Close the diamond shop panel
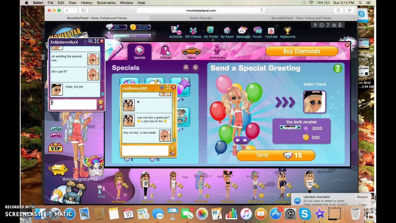 click(347, 45)
